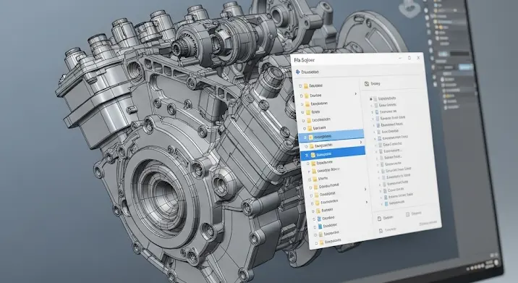
Task: Click the icon heading the right file pane
Action: [366, 84]
